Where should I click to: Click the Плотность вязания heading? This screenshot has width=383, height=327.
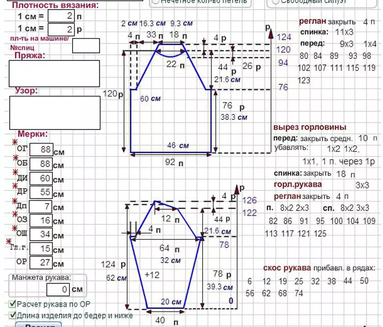click(x=55, y=5)
